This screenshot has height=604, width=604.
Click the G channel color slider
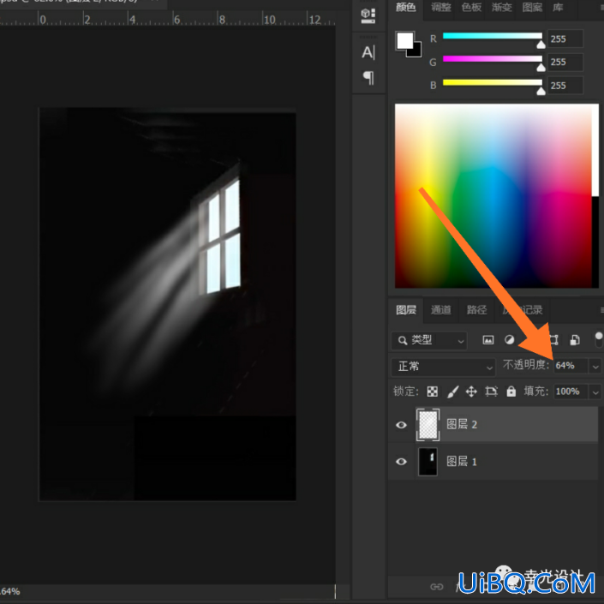pos(493,59)
